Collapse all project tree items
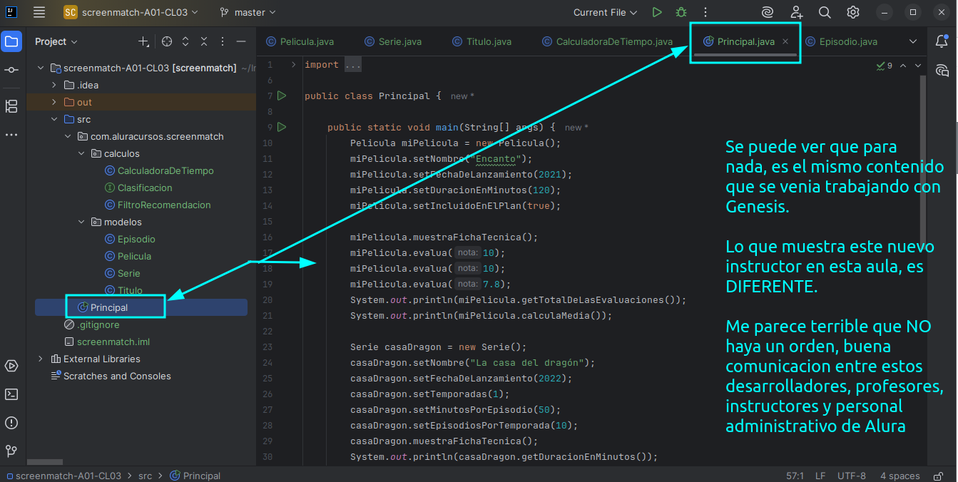Screen dimensions: 958x482 tap(204, 41)
